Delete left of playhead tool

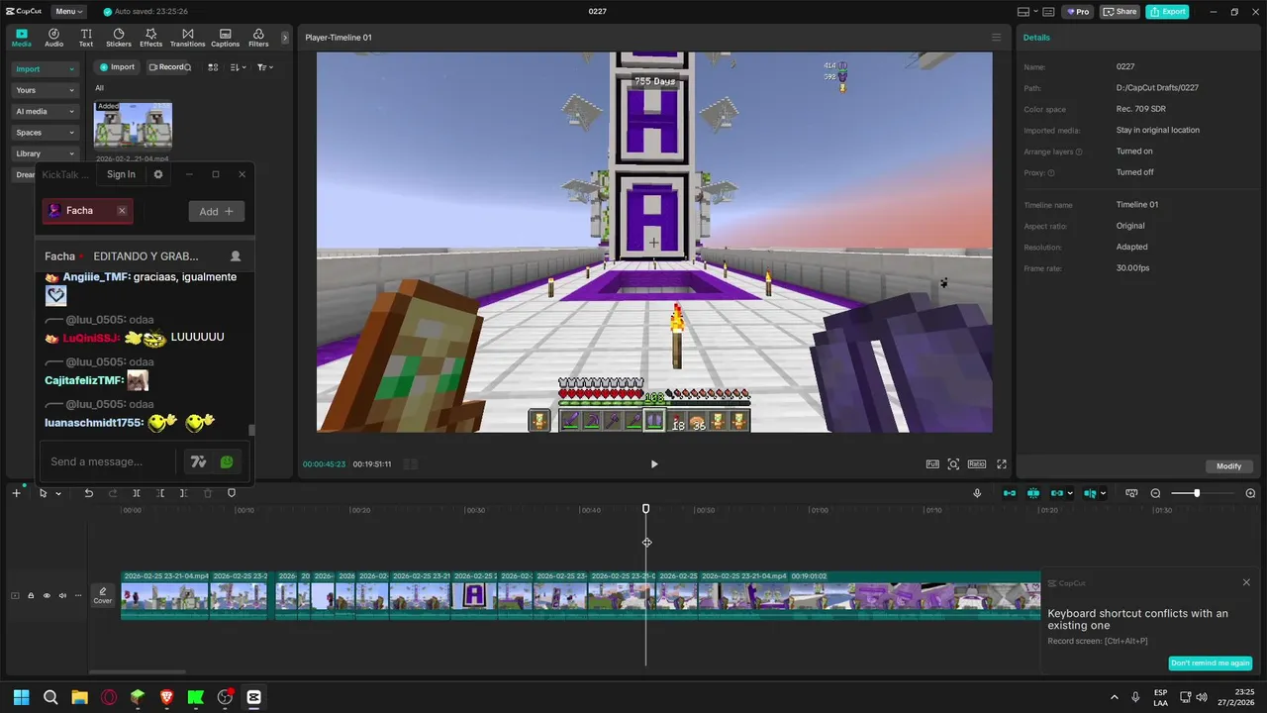(x=160, y=493)
